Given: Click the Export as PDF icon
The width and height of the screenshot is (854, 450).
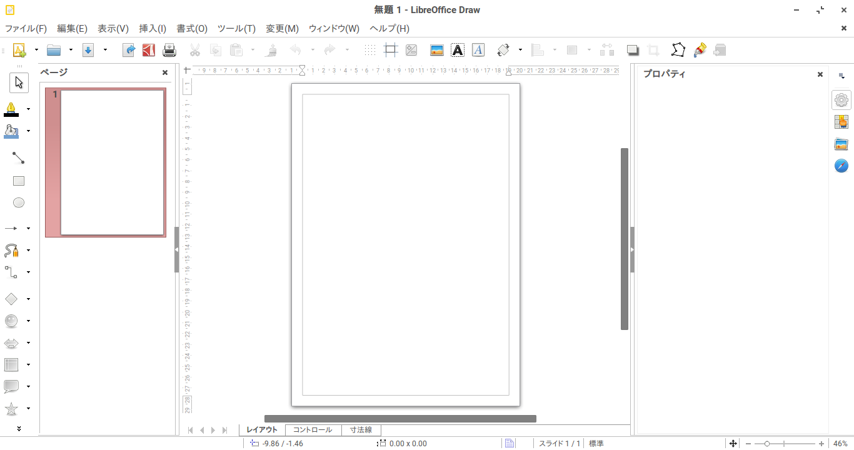Looking at the screenshot, I should point(149,50).
